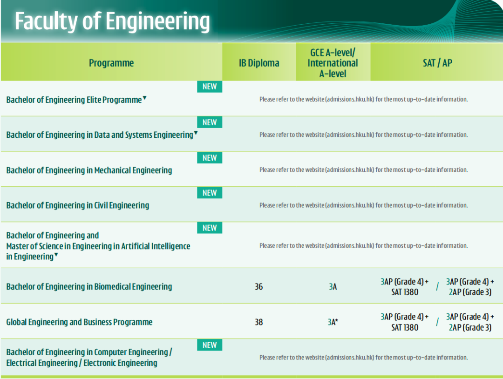The width and height of the screenshot is (503, 379).
Task: Select the IB Diploma column header
Action: tap(259, 63)
